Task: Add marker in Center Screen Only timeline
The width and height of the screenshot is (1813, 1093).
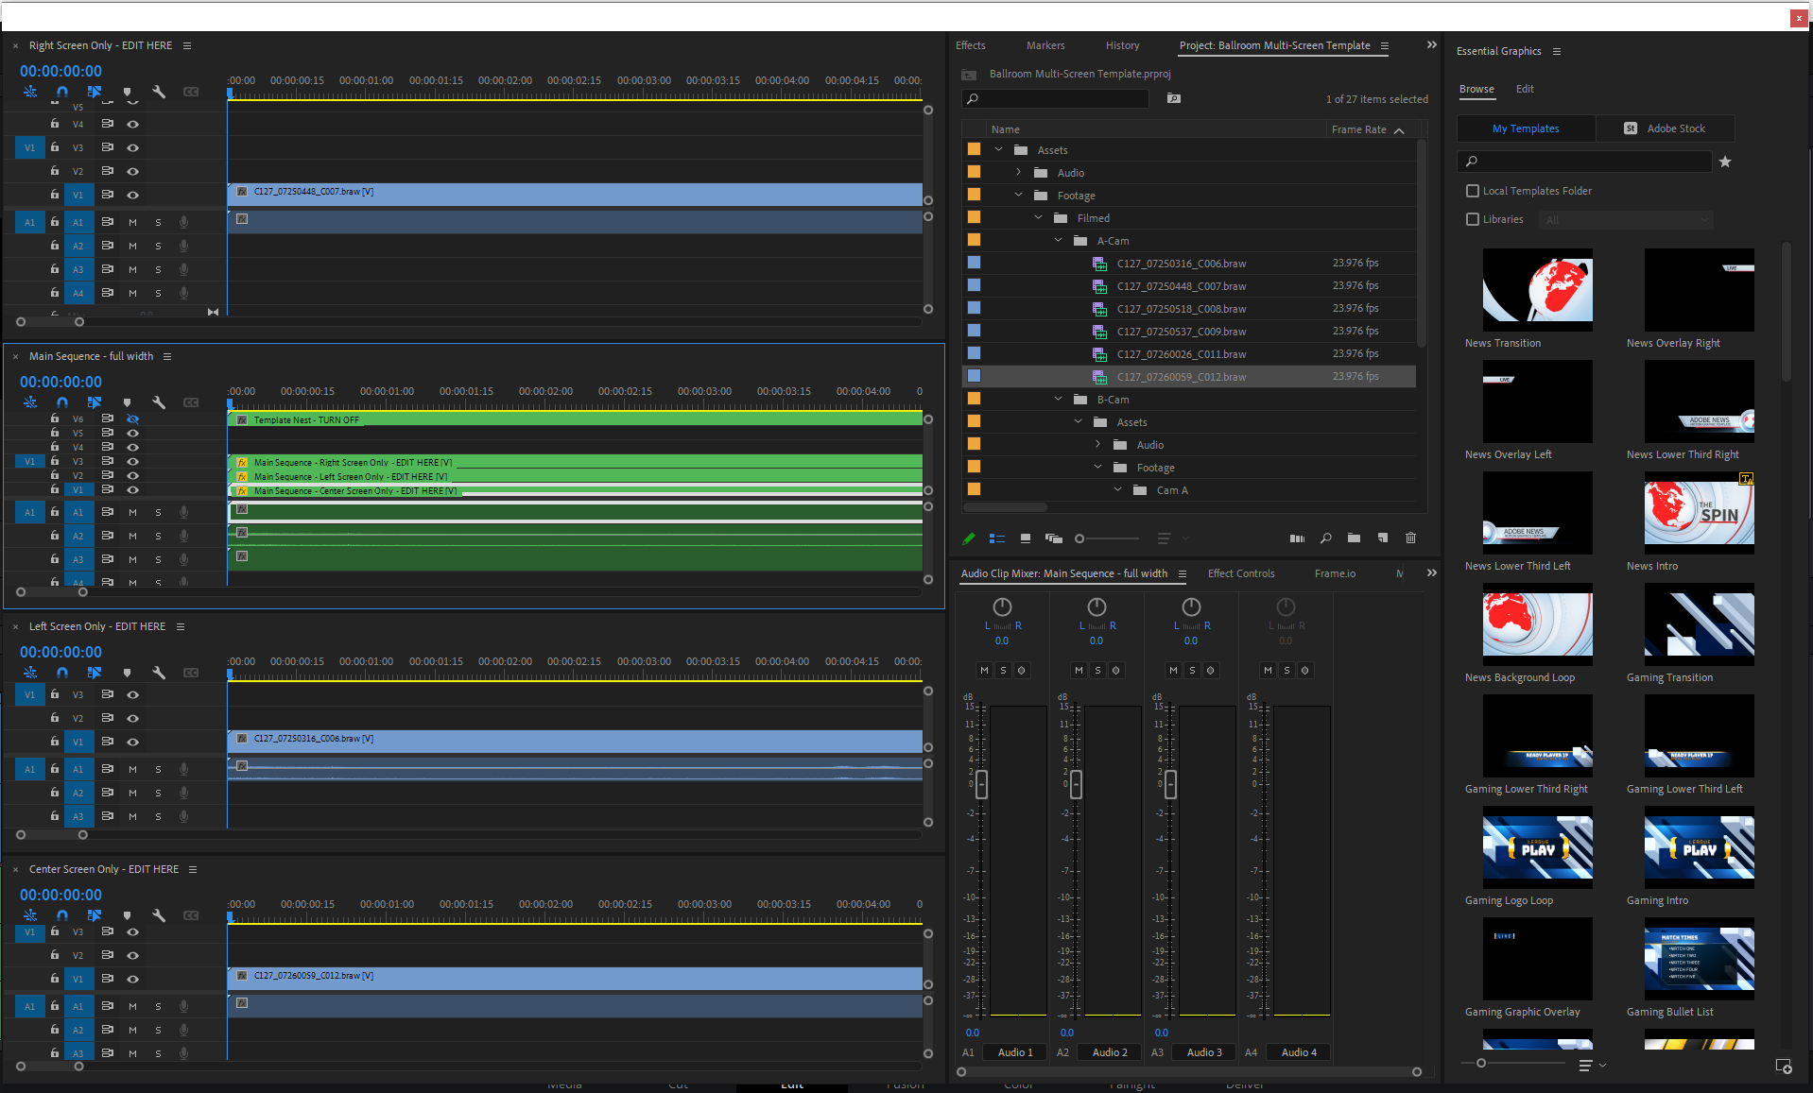Action: 127,915
